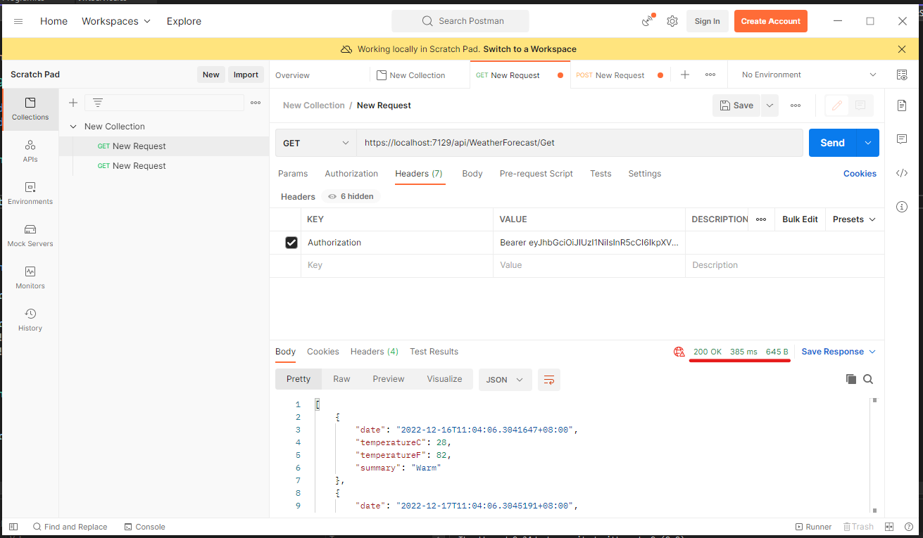
Task: Open the Code snippet icon
Action: point(902,173)
